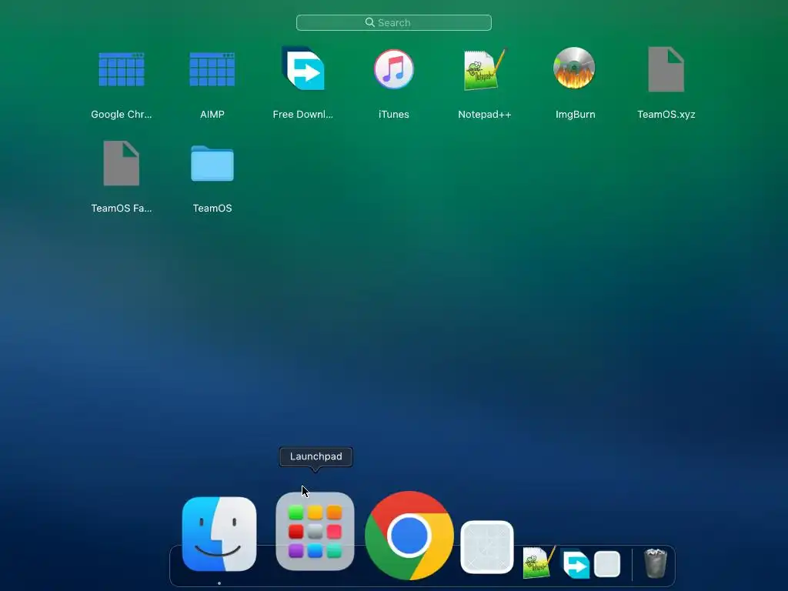Viewport: 788px width, 591px height.
Task: Open Free Download Manager from the dock
Action: [x=575, y=563]
